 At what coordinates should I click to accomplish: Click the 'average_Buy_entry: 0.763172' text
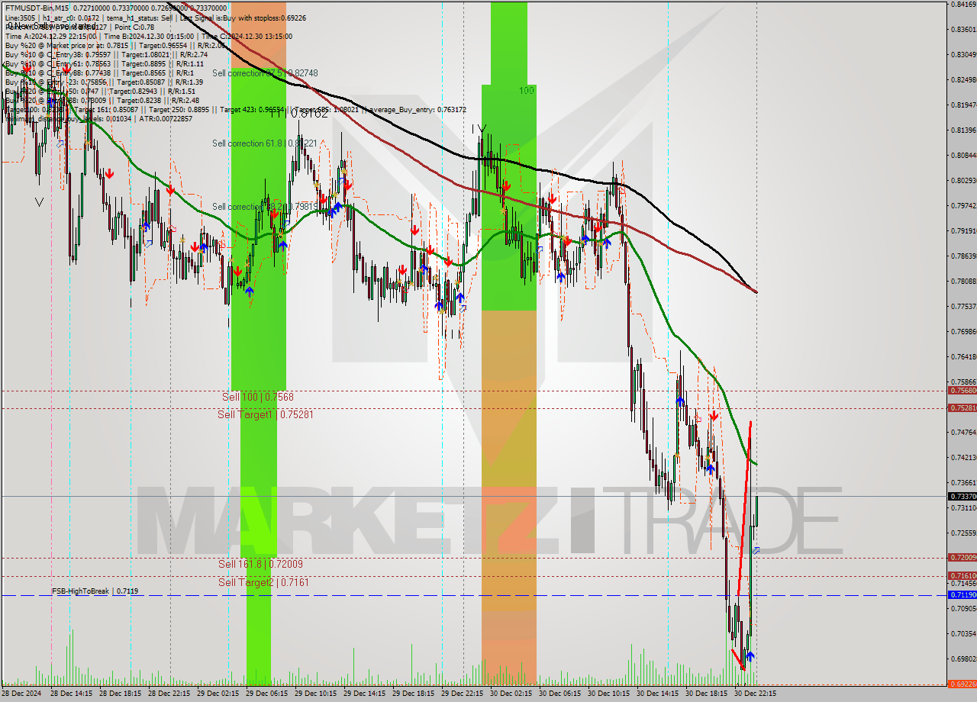pyautogui.click(x=417, y=109)
